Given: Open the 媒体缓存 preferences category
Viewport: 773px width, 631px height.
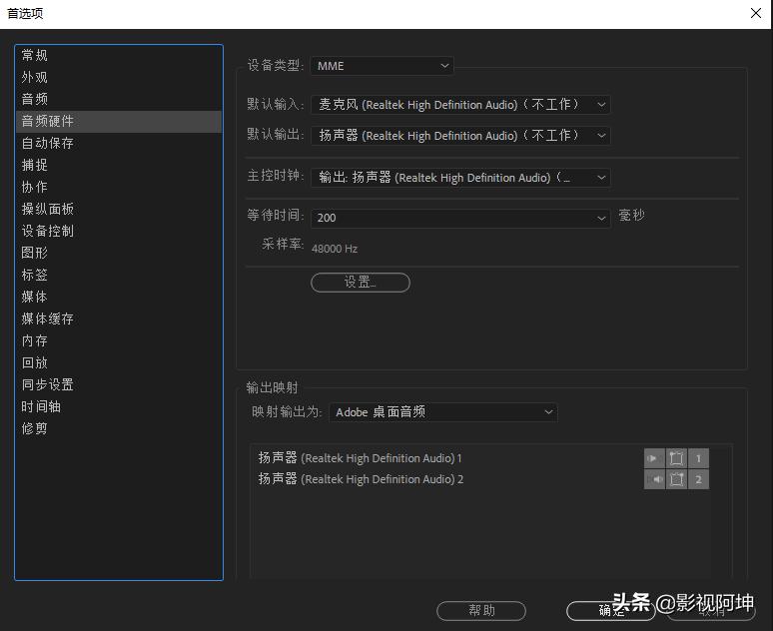Looking at the screenshot, I should pos(48,318).
